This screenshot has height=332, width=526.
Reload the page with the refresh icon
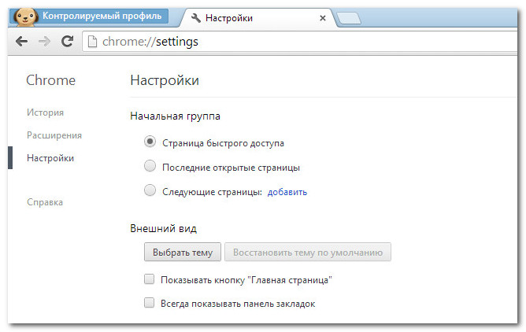pyautogui.click(x=68, y=41)
